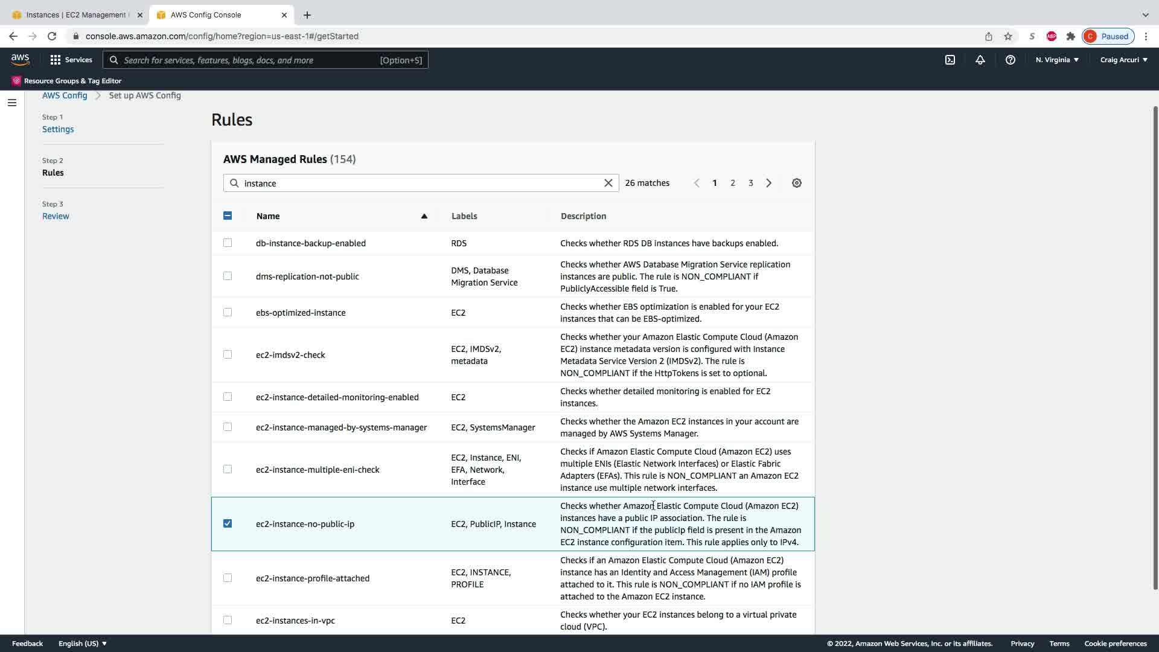1159x652 pixels.
Task: Open the rules table preferences gear
Action: (796, 183)
